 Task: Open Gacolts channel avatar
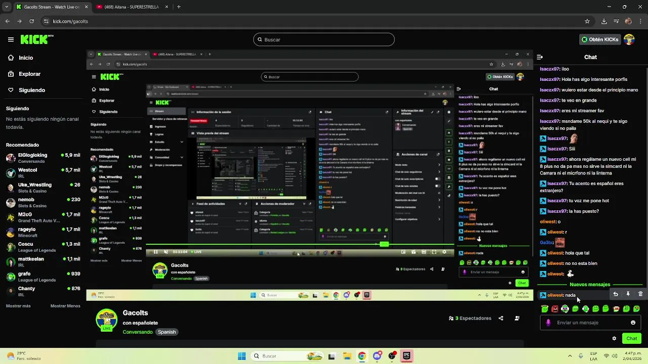106,320
